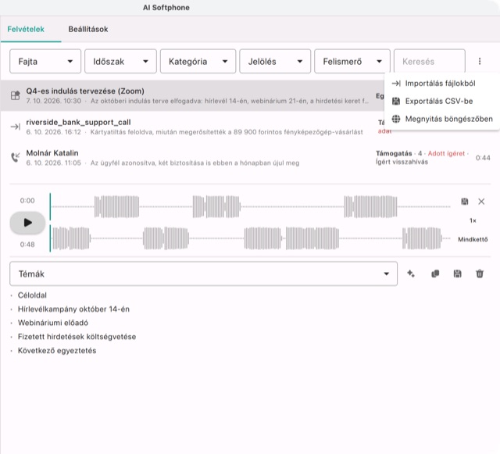This screenshot has width=500, height=454.
Task: Click save icon next to Témák dropdown
Action: tap(457, 273)
